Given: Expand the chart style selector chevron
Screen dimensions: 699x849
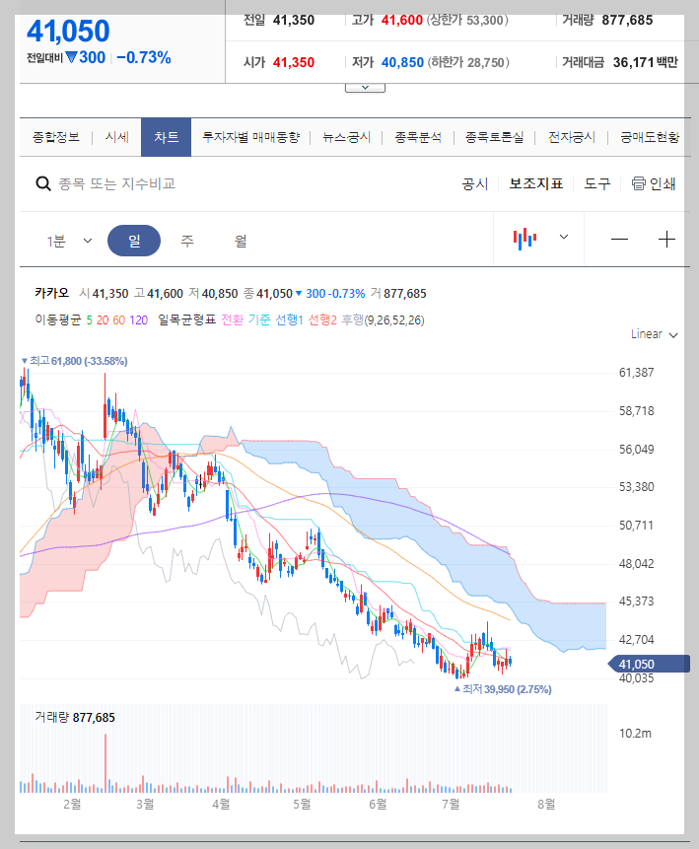Looking at the screenshot, I should 563,238.
